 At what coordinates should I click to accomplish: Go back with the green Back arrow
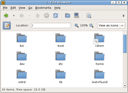pyautogui.click(x=6, y=15)
